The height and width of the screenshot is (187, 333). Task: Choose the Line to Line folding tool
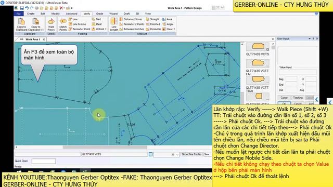pyautogui.click(x=78, y=24)
